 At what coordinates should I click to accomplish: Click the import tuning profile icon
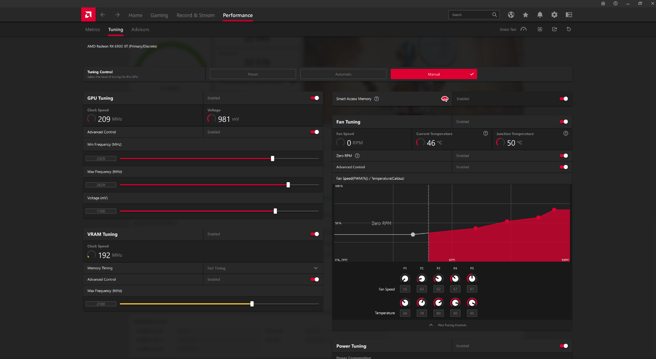(x=540, y=29)
